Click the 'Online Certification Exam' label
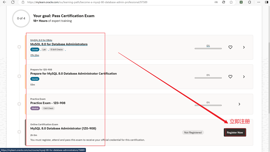The height and width of the screenshot is (152, 270). (x=44, y=124)
